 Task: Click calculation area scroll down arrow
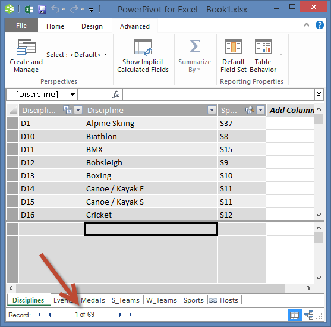click(319, 278)
